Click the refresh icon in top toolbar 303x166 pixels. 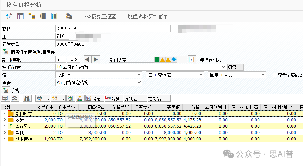click(10, 16)
